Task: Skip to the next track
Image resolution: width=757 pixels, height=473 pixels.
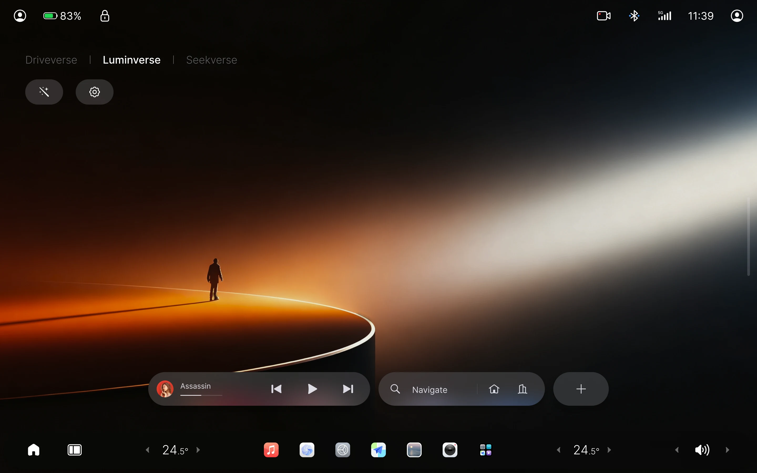Action: (x=348, y=389)
